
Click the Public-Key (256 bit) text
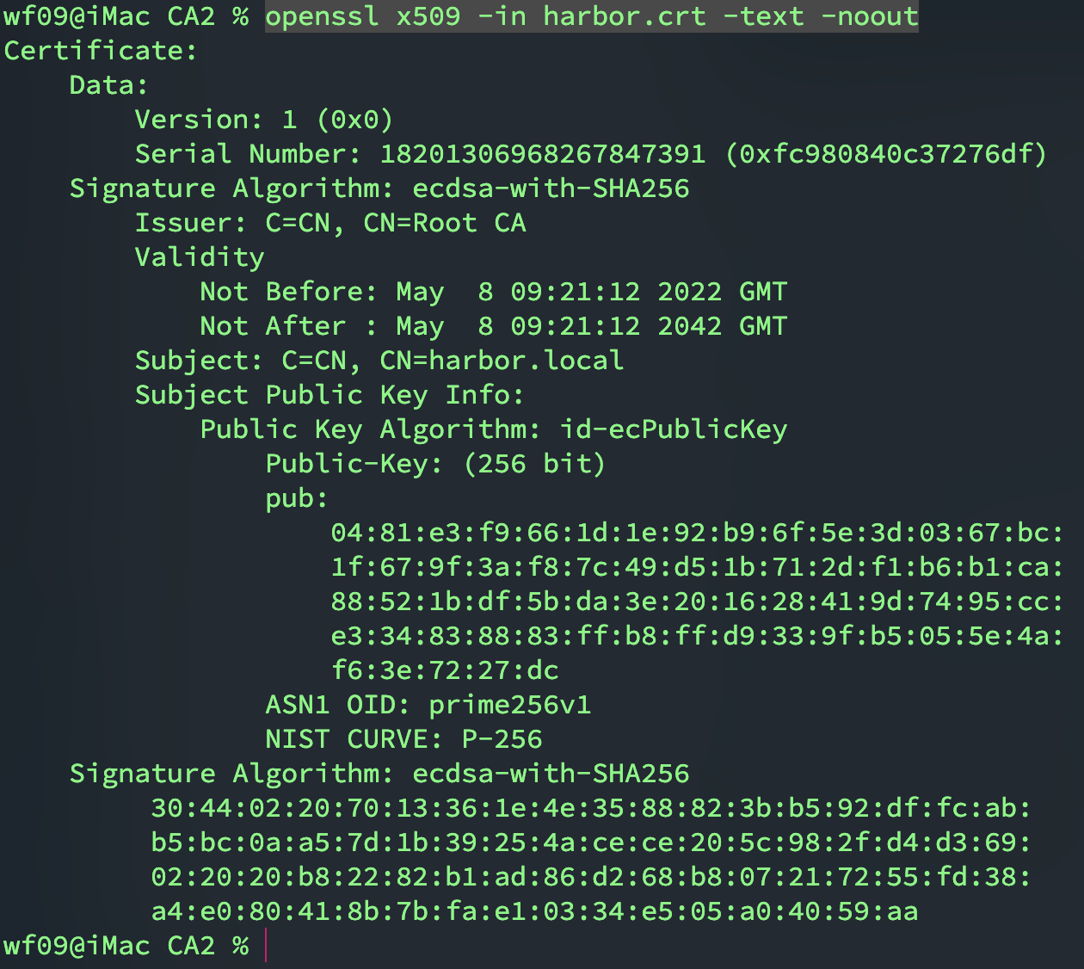435,464
